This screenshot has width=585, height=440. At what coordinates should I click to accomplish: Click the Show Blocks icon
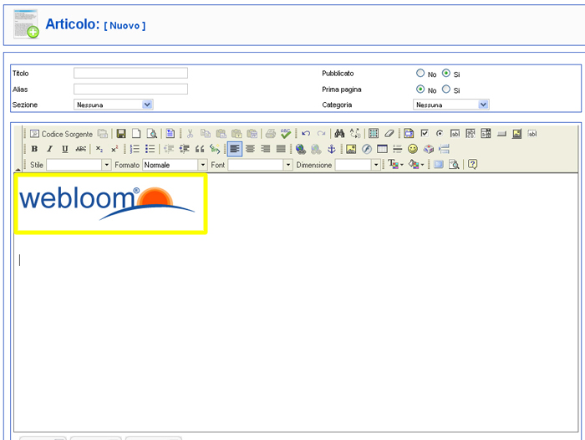(x=454, y=164)
